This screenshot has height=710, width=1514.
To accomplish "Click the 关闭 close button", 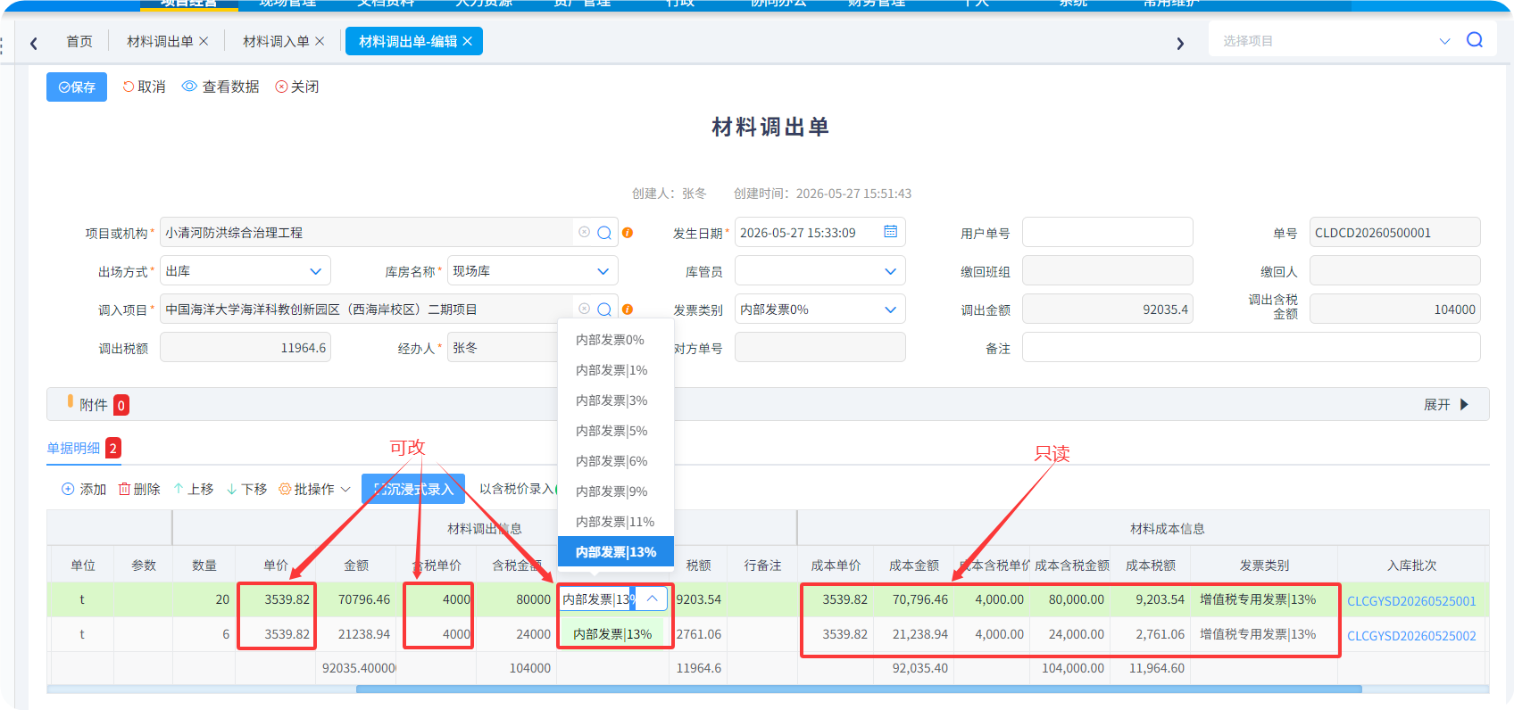I will click(297, 87).
